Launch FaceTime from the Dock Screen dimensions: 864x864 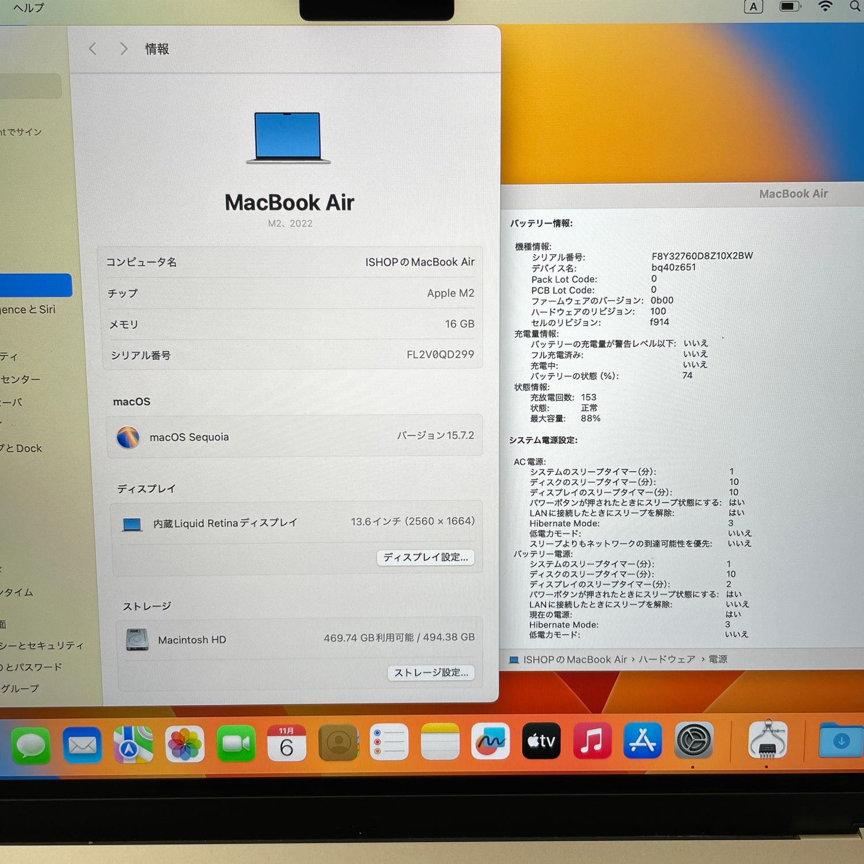tap(236, 744)
